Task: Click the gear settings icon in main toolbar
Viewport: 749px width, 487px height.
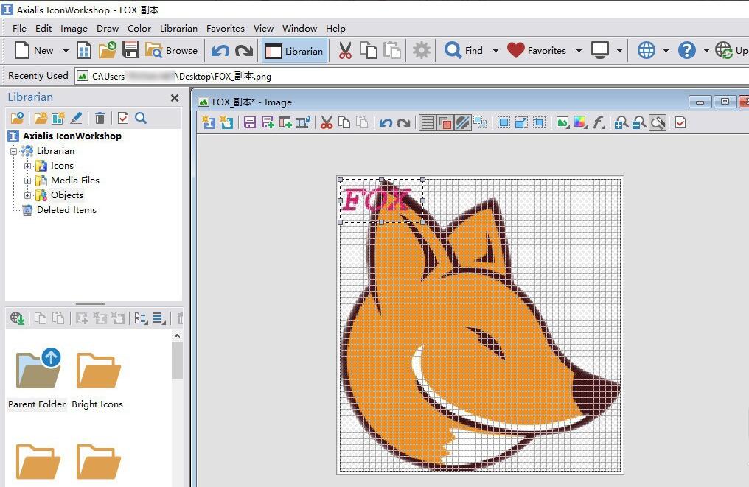Action: click(421, 51)
